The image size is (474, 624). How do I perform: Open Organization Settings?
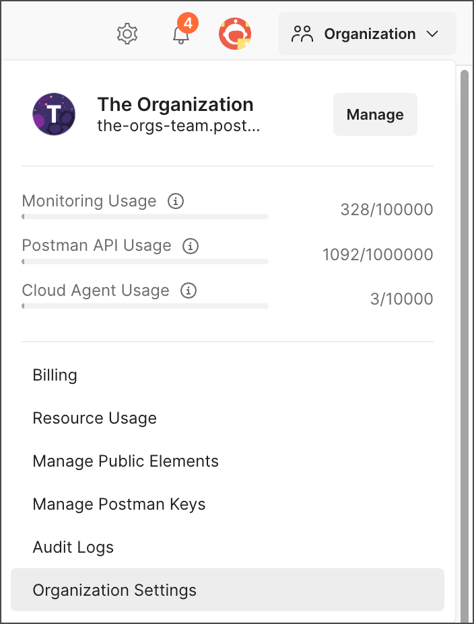[115, 590]
